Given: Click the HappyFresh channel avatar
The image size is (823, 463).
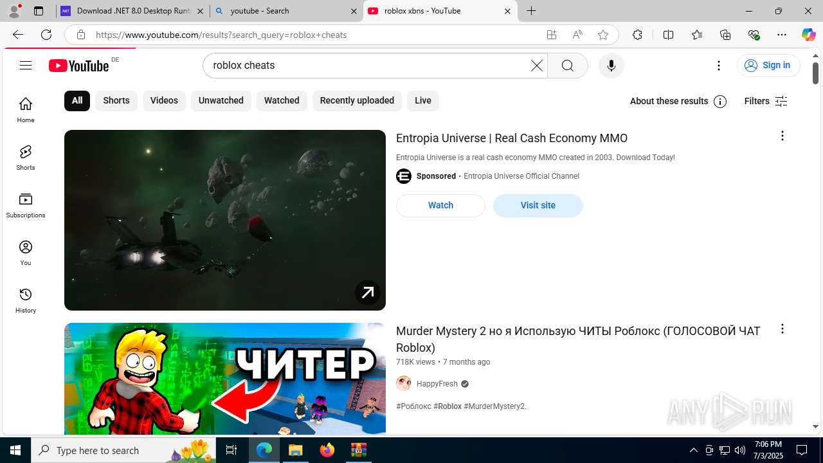Looking at the screenshot, I should point(404,384).
